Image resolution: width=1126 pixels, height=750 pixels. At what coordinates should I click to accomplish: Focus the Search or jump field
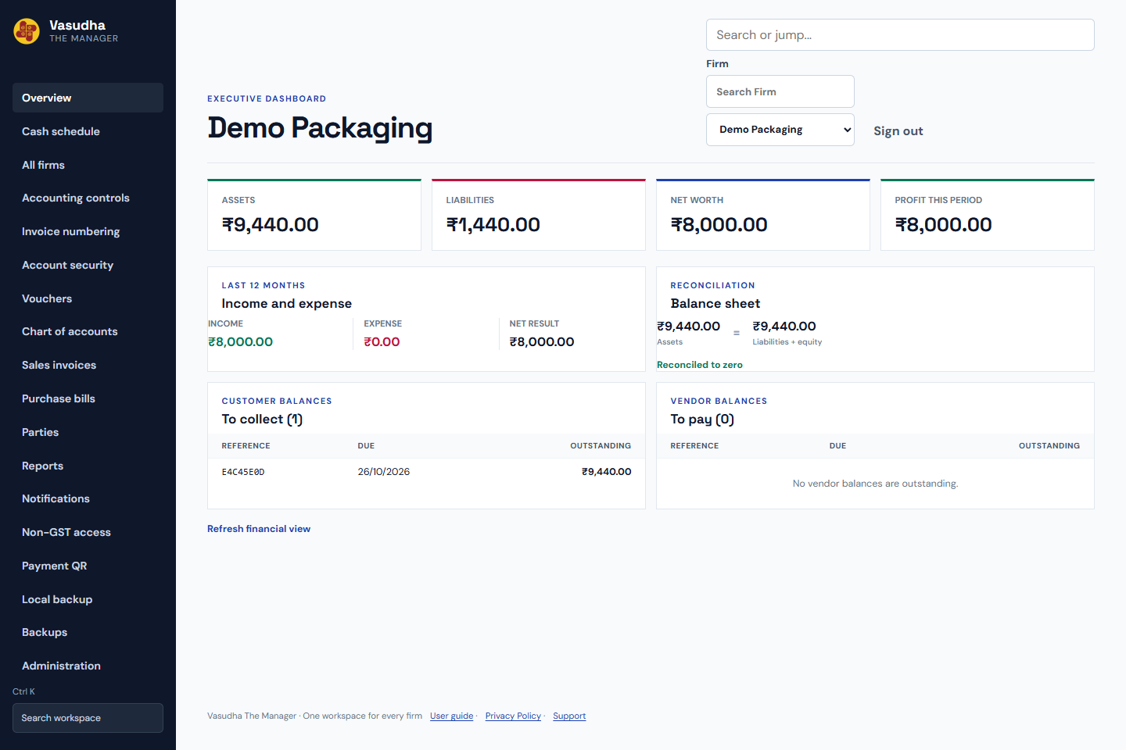[x=900, y=35]
